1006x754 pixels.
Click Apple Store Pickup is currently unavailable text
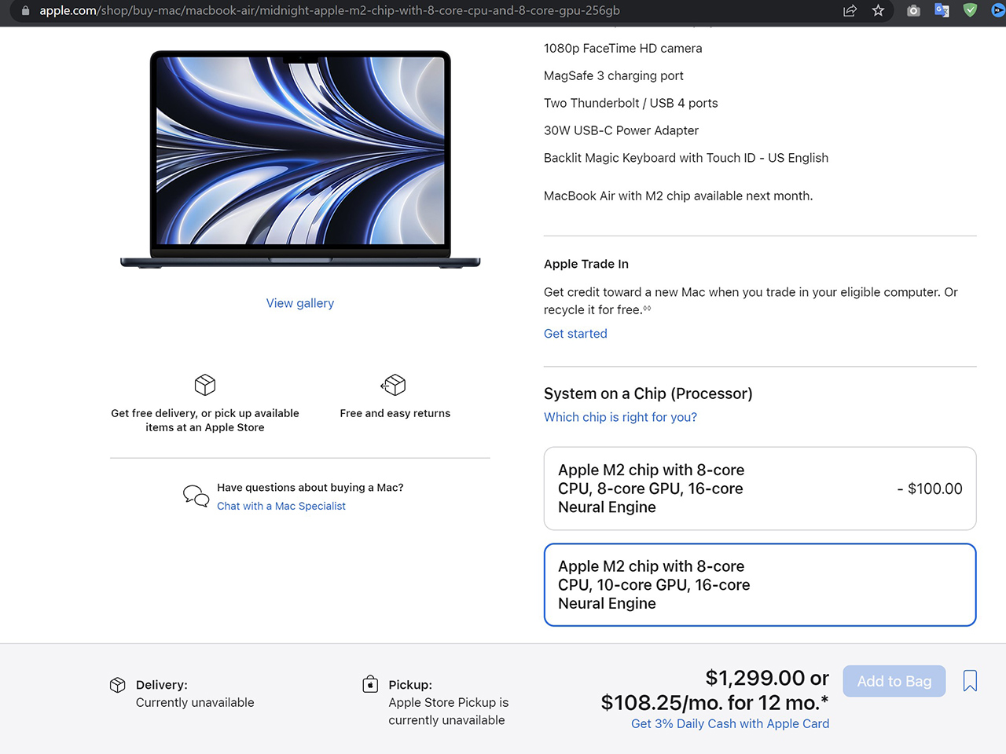point(449,712)
